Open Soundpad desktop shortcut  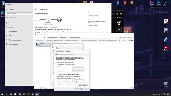166,49
